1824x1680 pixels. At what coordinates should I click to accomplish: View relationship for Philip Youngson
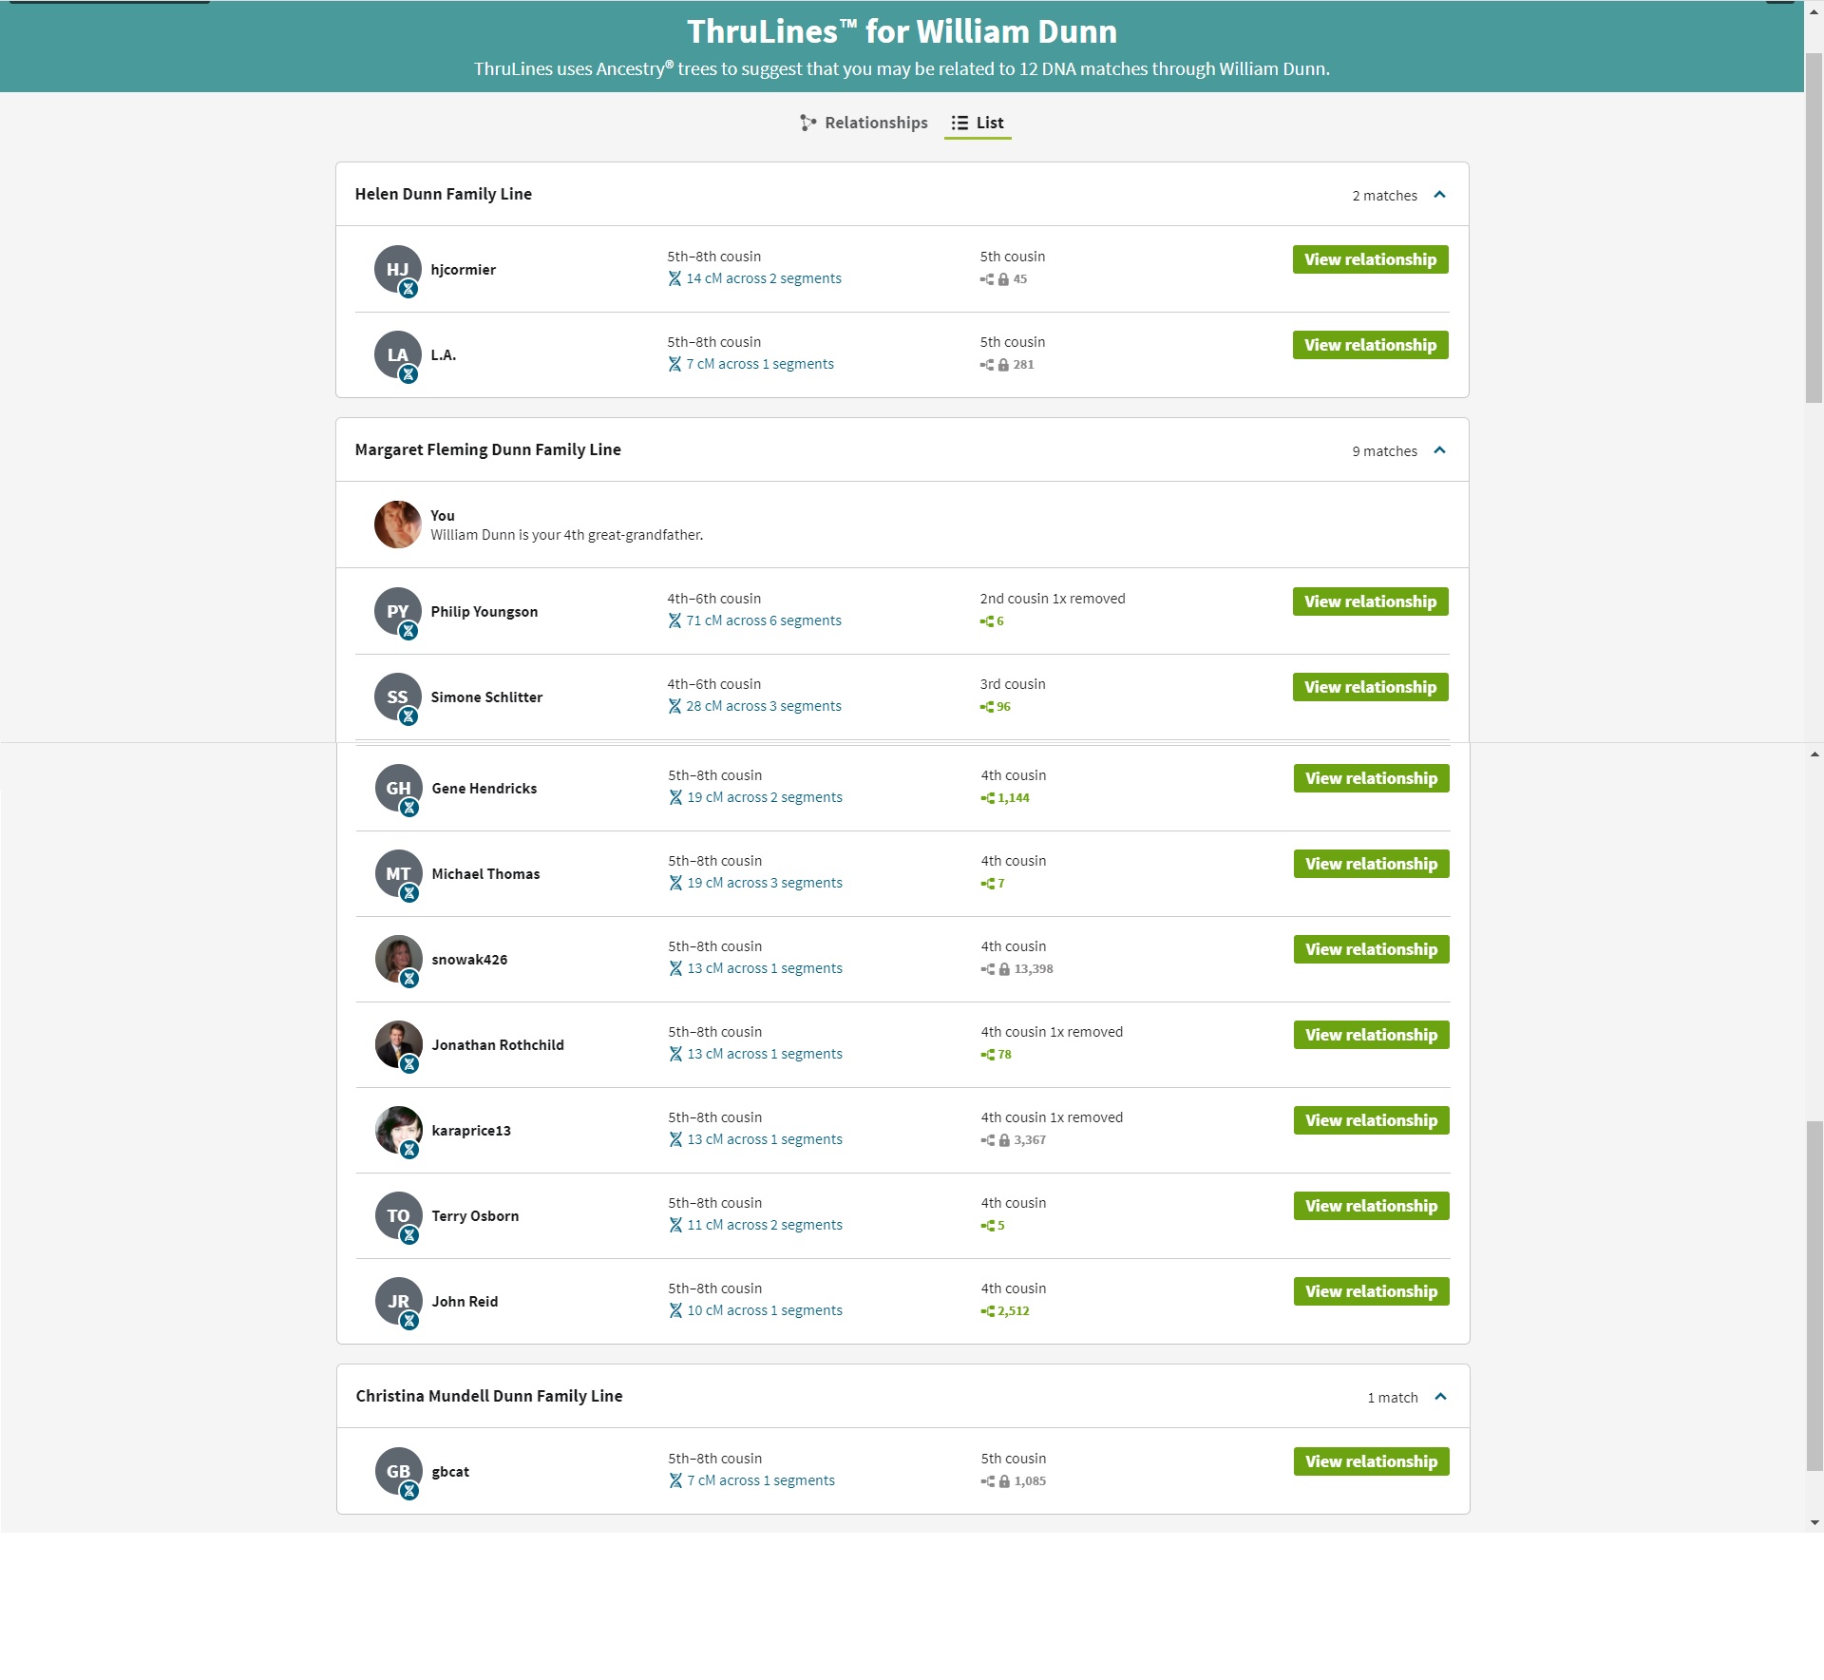[1370, 601]
